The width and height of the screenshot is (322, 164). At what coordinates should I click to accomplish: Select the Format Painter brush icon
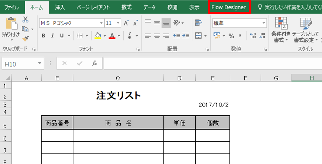[x=26, y=39]
